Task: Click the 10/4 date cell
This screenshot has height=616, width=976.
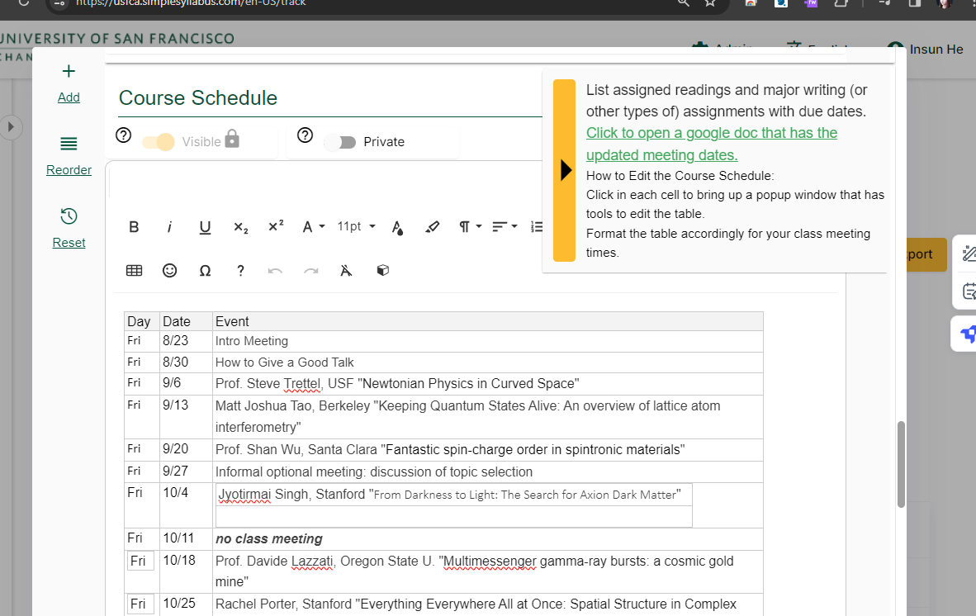Action: pyautogui.click(x=186, y=505)
